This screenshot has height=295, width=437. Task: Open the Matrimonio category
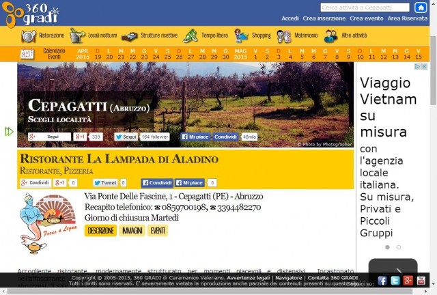297,36
